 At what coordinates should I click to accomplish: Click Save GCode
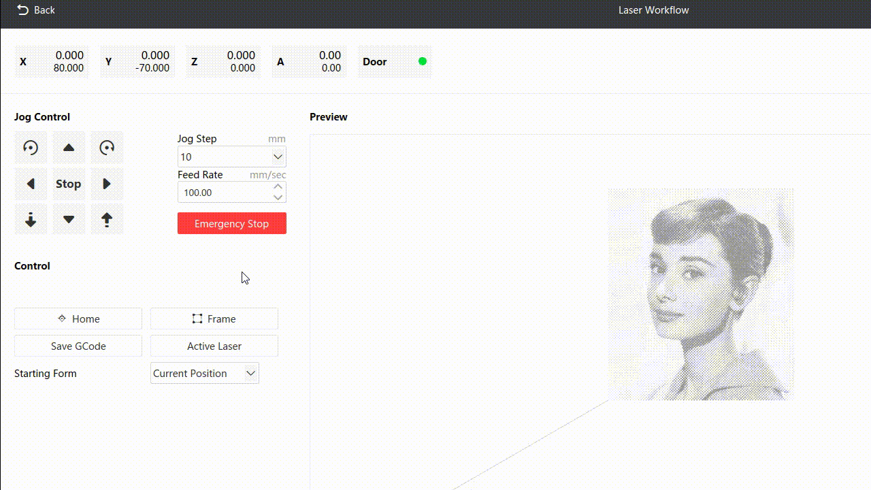click(78, 346)
